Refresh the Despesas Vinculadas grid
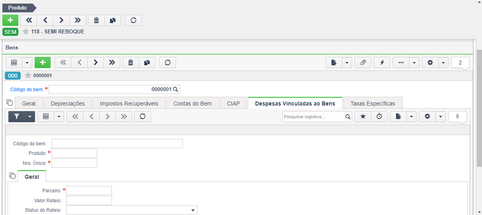Screen dimensions: 482x215 pos(143,116)
